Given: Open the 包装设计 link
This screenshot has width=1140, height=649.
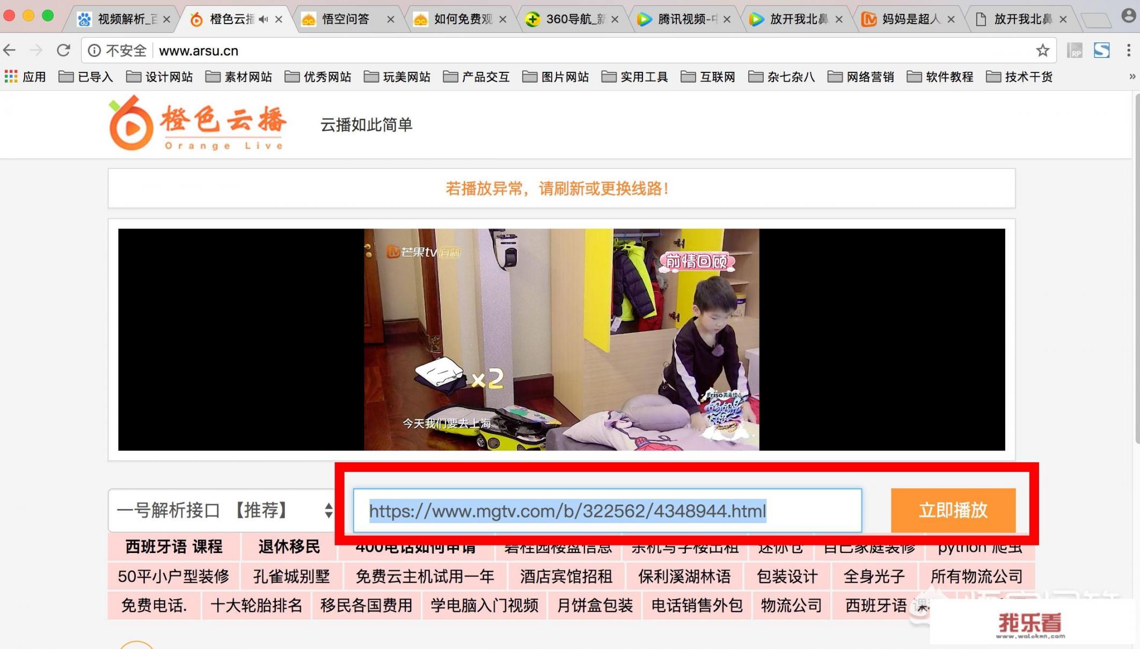Looking at the screenshot, I should tap(787, 577).
